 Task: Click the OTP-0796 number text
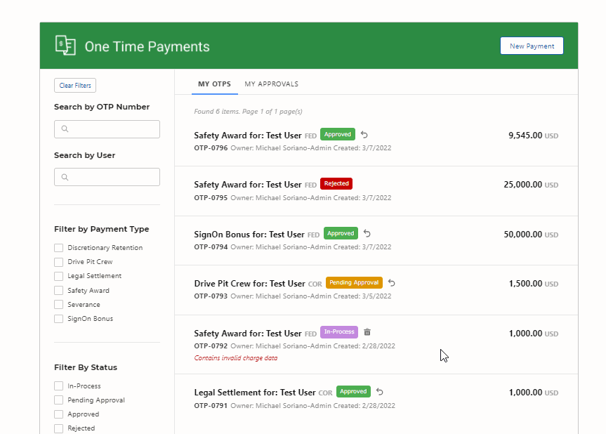[x=211, y=147]
